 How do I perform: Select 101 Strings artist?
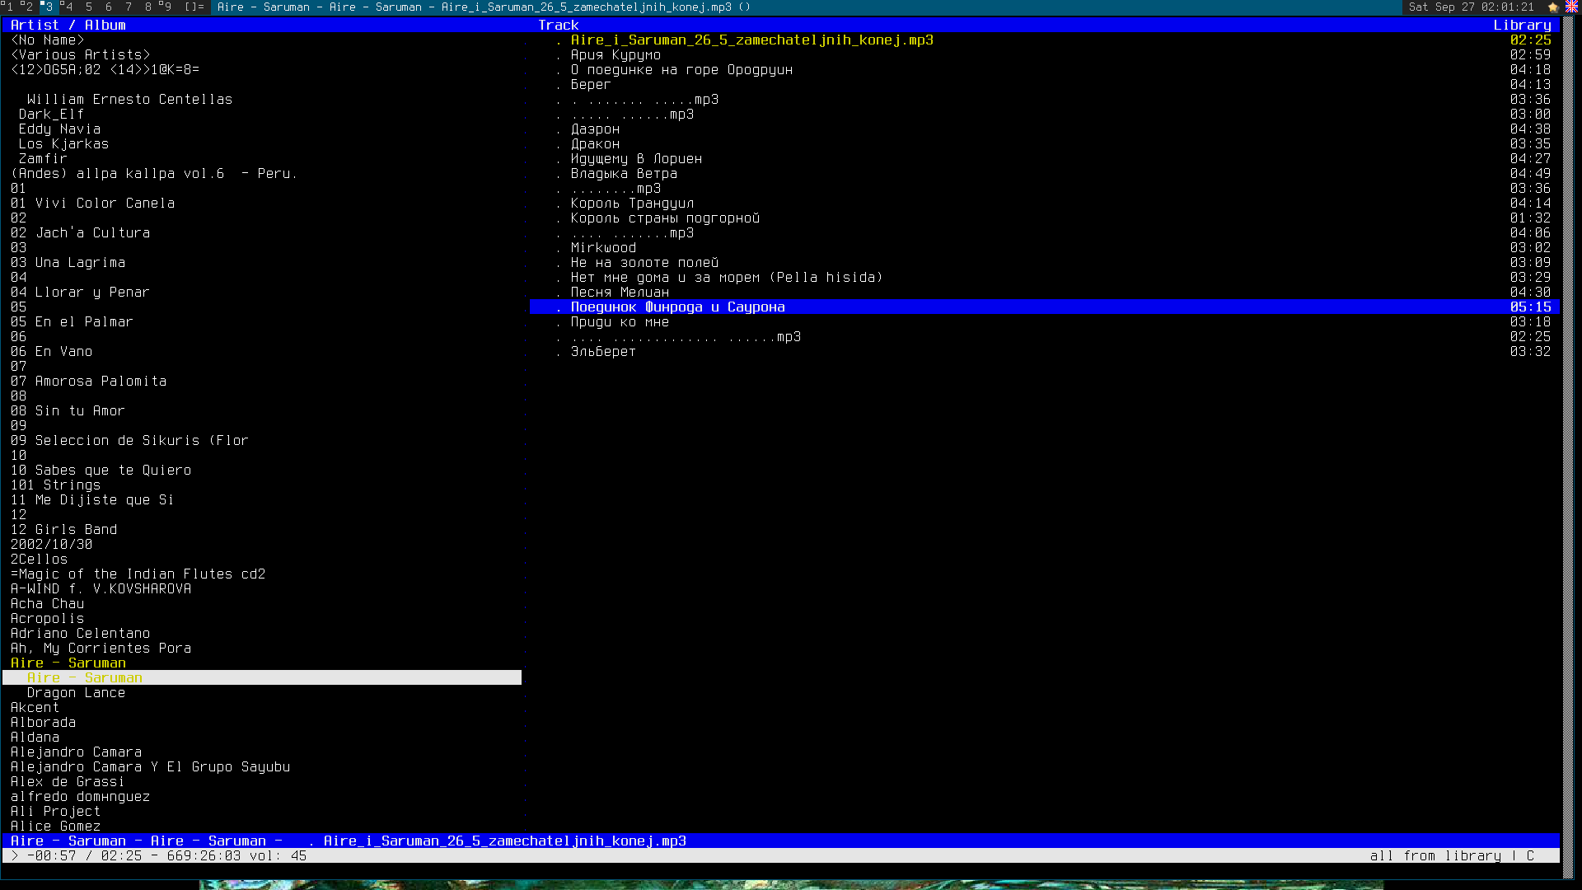coord(55,485)
